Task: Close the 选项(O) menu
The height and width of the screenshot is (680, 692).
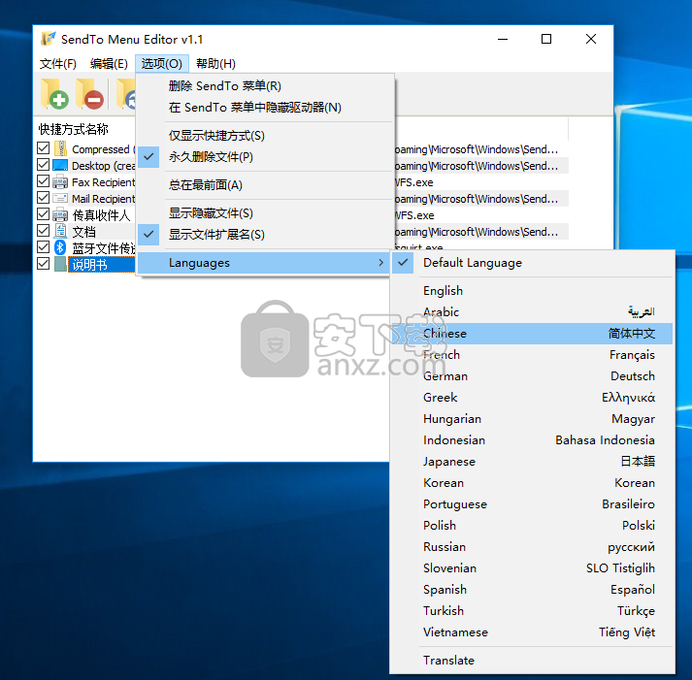Action: click(161, 63)
